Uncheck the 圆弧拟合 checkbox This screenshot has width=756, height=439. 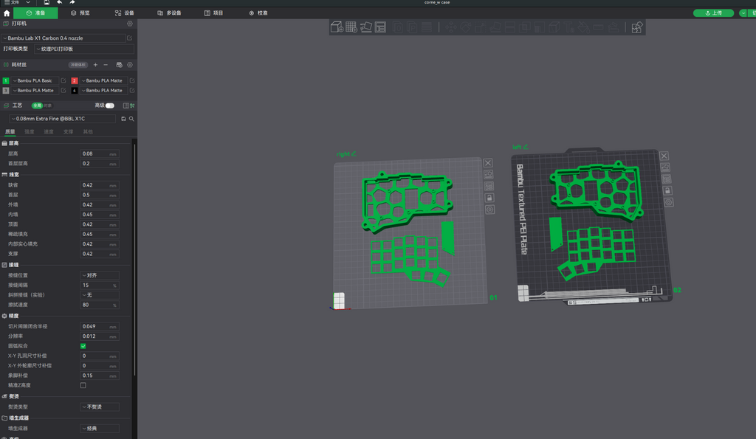pos(83,346)
